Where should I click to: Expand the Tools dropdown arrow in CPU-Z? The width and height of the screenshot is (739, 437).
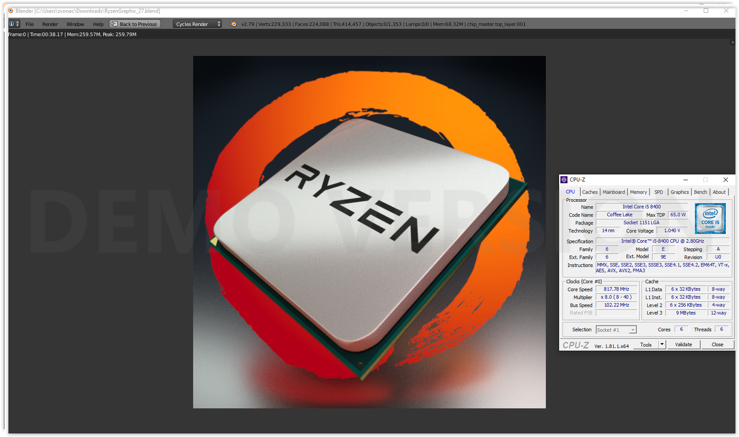click(662, 344)
